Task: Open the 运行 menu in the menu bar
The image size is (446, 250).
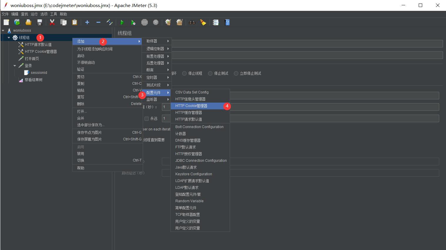Action: tap(34, 14)
